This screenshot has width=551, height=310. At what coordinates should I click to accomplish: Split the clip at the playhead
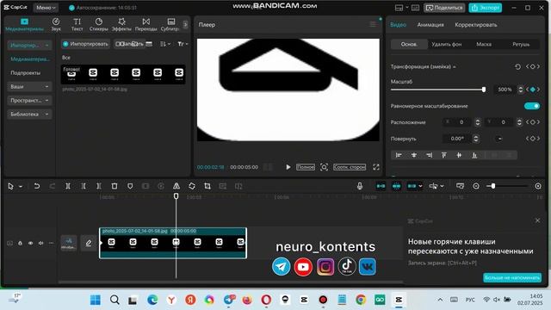pos(68,186)
